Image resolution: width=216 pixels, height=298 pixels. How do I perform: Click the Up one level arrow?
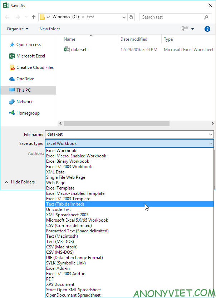(x=34, y=17)
